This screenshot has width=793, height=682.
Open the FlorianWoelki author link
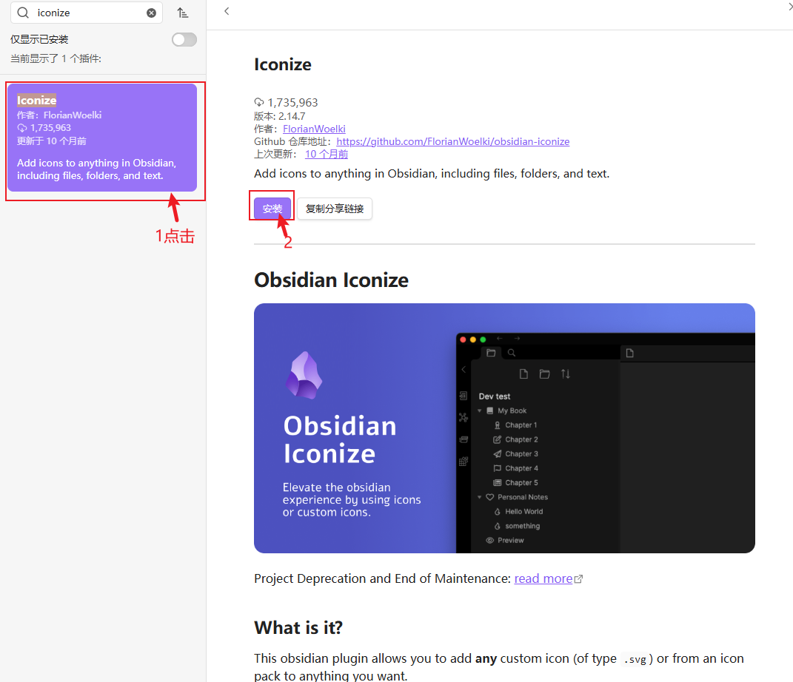tap(314, 129)
